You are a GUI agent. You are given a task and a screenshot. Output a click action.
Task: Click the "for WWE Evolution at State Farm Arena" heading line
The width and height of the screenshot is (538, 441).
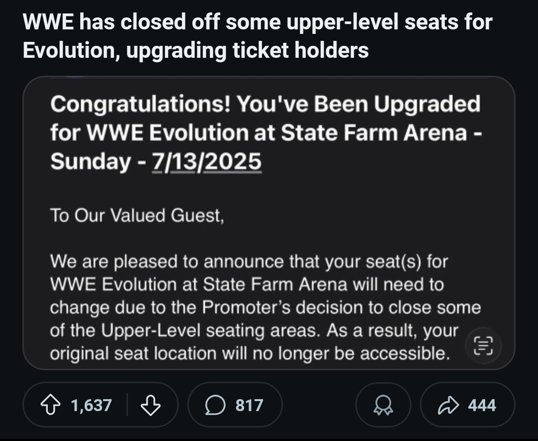tap(265, 133)
